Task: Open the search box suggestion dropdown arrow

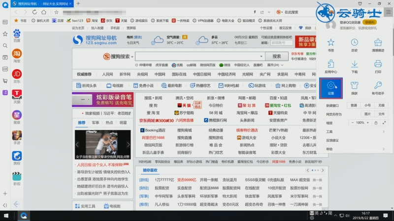Action: click(x=261, y=56)
